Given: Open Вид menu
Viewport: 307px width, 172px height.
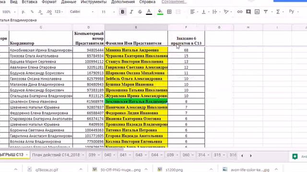Looking at the screenshot, I should click(x=13, y=2).
